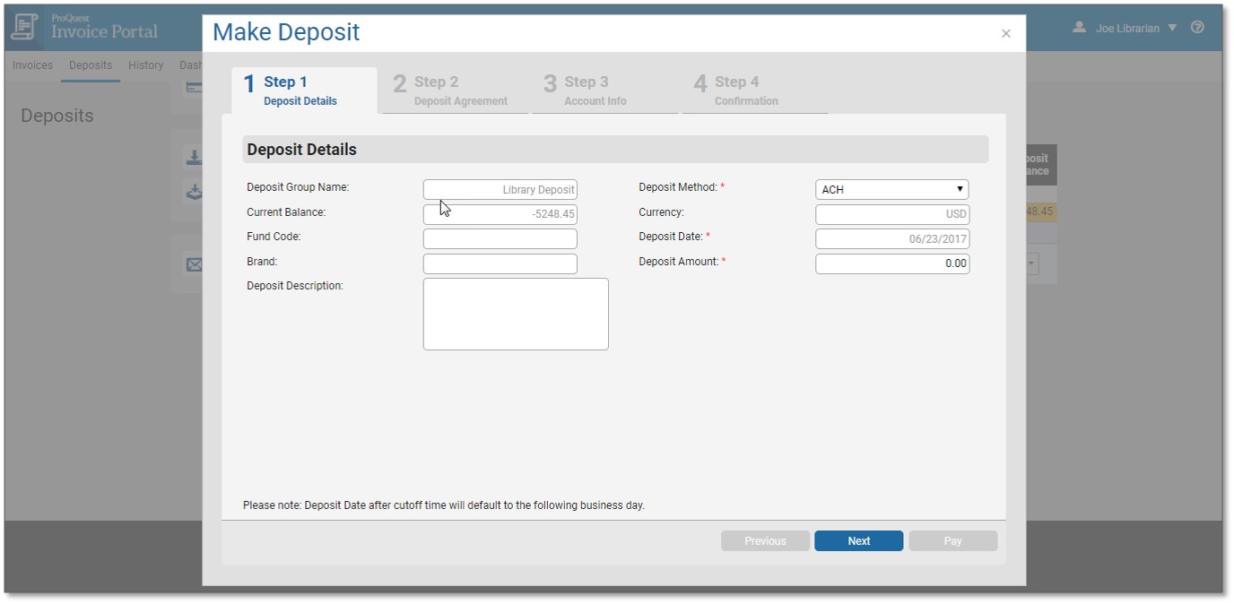Click the Current Balance field

coord(500,214)
